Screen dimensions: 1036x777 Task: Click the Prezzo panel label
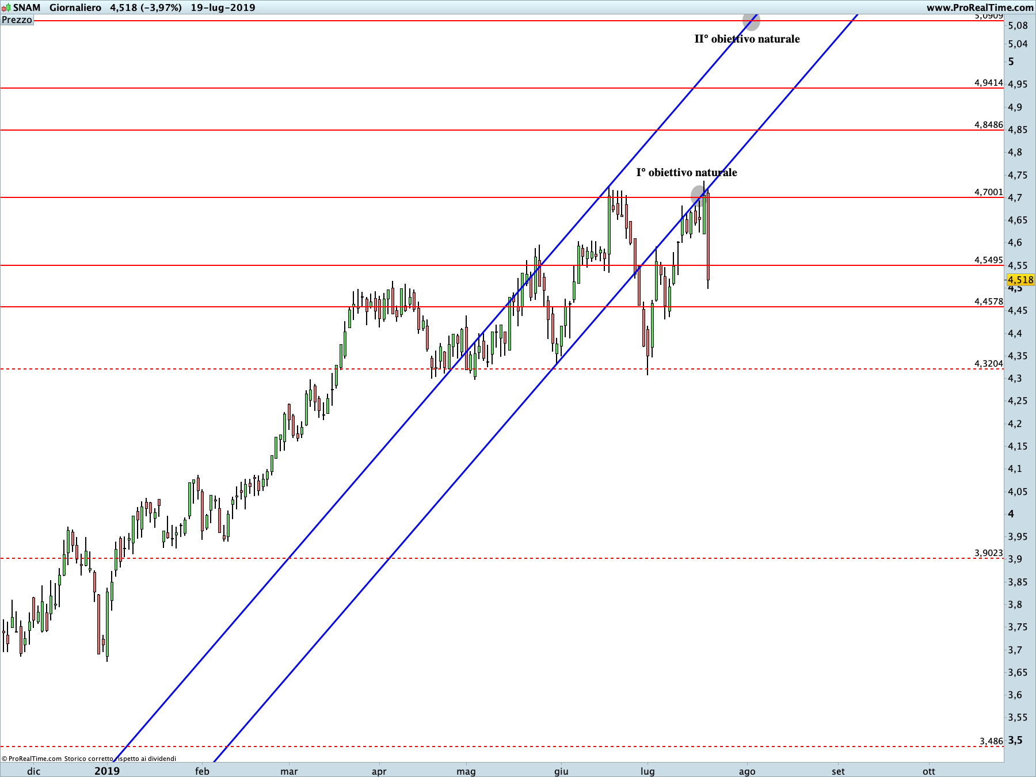click(17, 20)
